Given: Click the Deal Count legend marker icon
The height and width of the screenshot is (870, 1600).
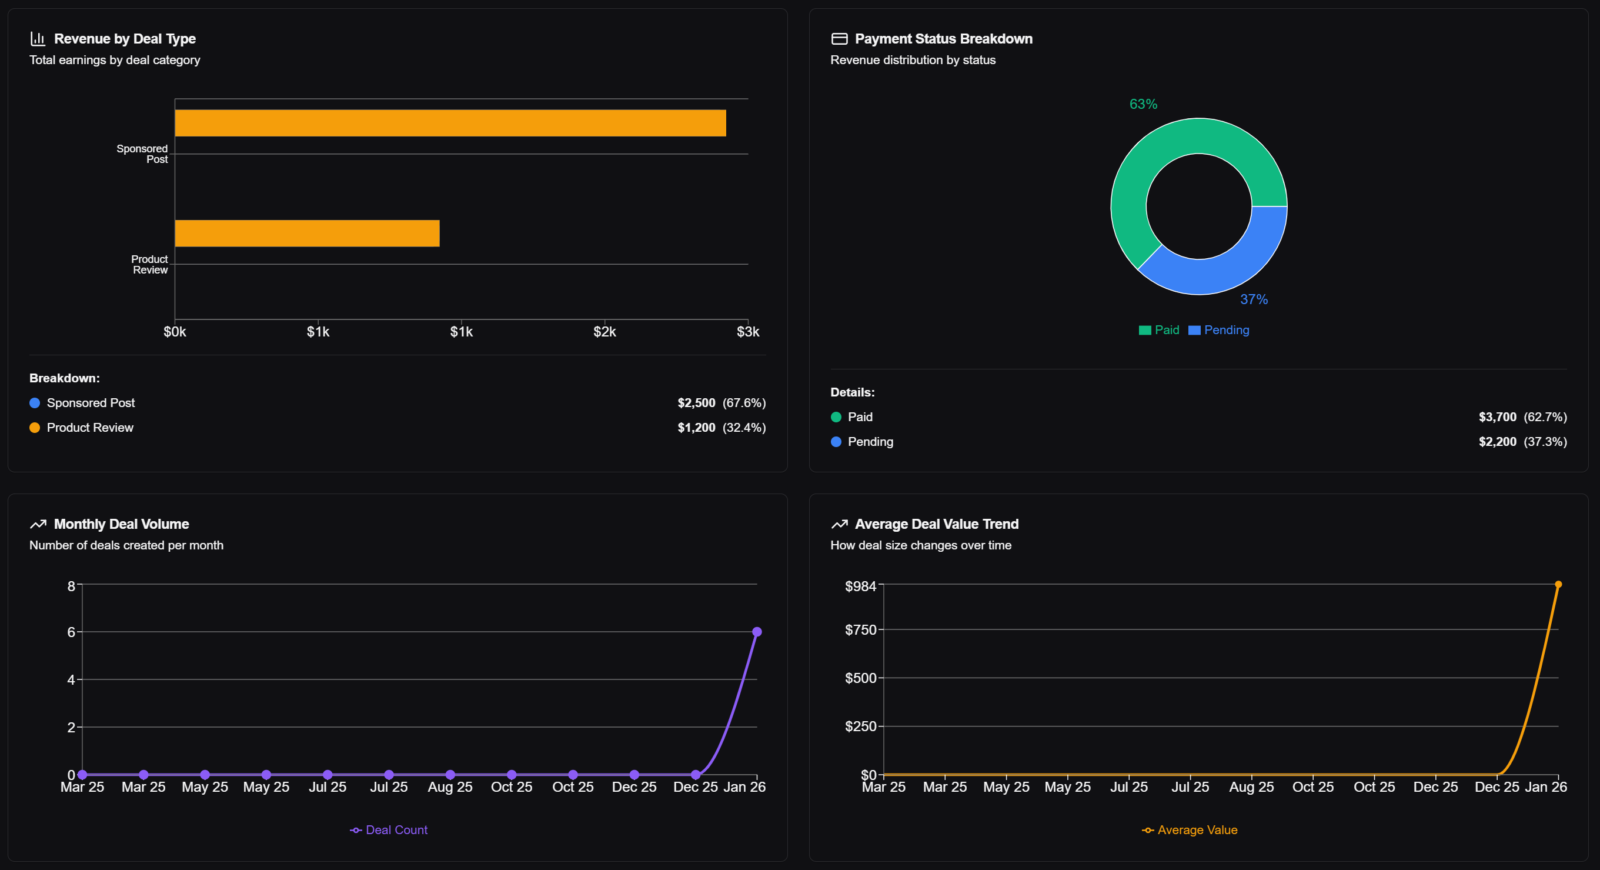Looking at the screenshot, I should click(x=355, y=830).
